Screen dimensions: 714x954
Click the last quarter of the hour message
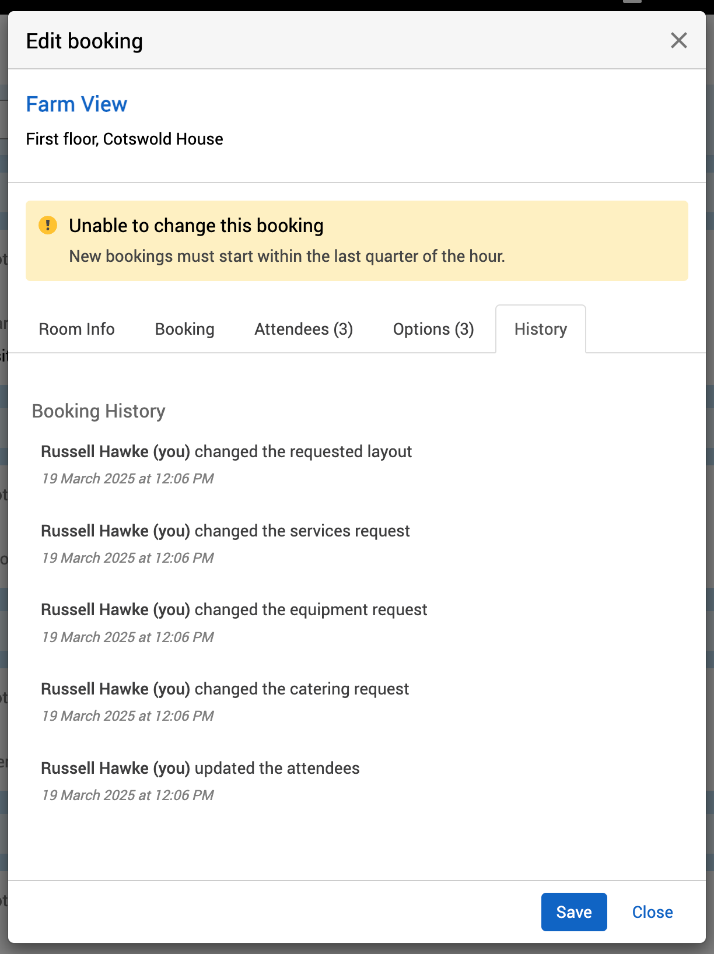286,257
